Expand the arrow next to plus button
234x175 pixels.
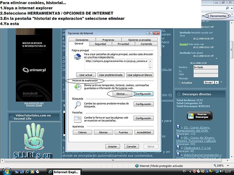coord(221,82)
